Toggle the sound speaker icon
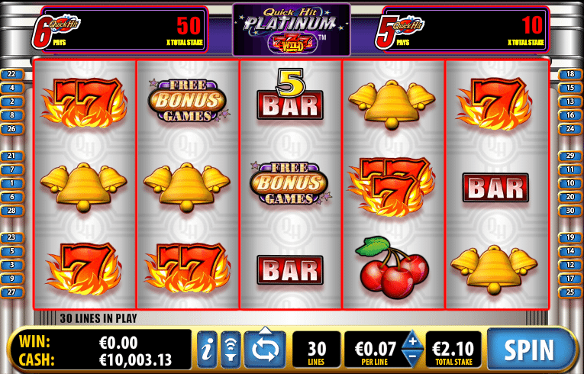The width and height of the screenshot is (584, 374). point(231,350)
